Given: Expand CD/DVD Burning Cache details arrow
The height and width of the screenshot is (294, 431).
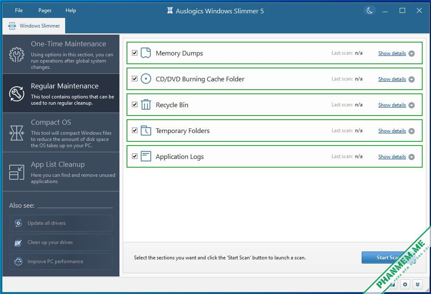Looking at the screenshot, I should click(x=411, y=79).
